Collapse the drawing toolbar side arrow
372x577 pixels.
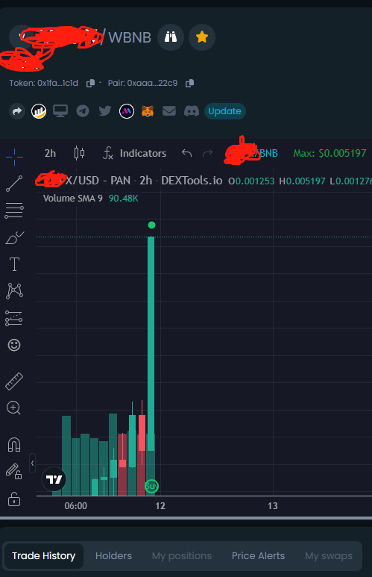point(32,463)
